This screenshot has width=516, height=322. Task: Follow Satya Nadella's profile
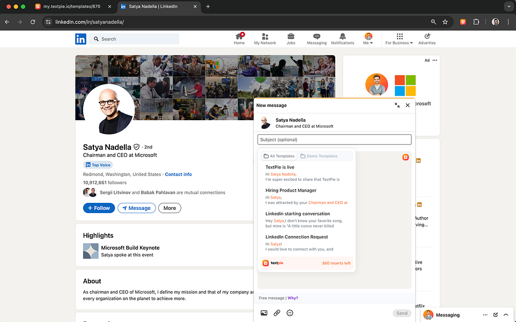click(99, 208)
